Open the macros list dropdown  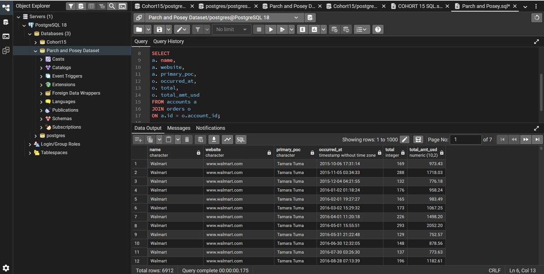pyautogui.click(x=362, y=29)
